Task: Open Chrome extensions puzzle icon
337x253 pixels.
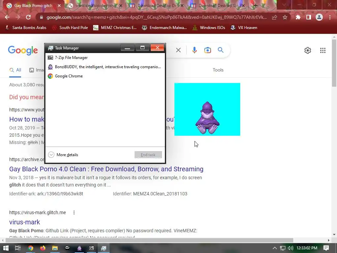Action: coord(298,17)
